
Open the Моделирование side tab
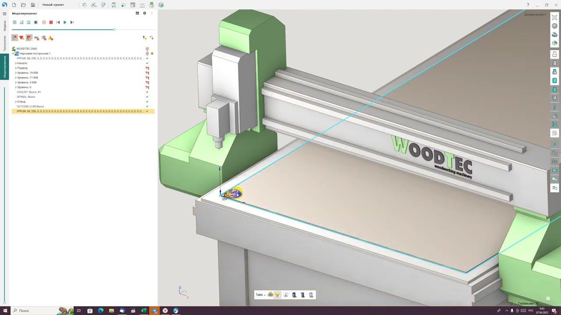[4, 67]
